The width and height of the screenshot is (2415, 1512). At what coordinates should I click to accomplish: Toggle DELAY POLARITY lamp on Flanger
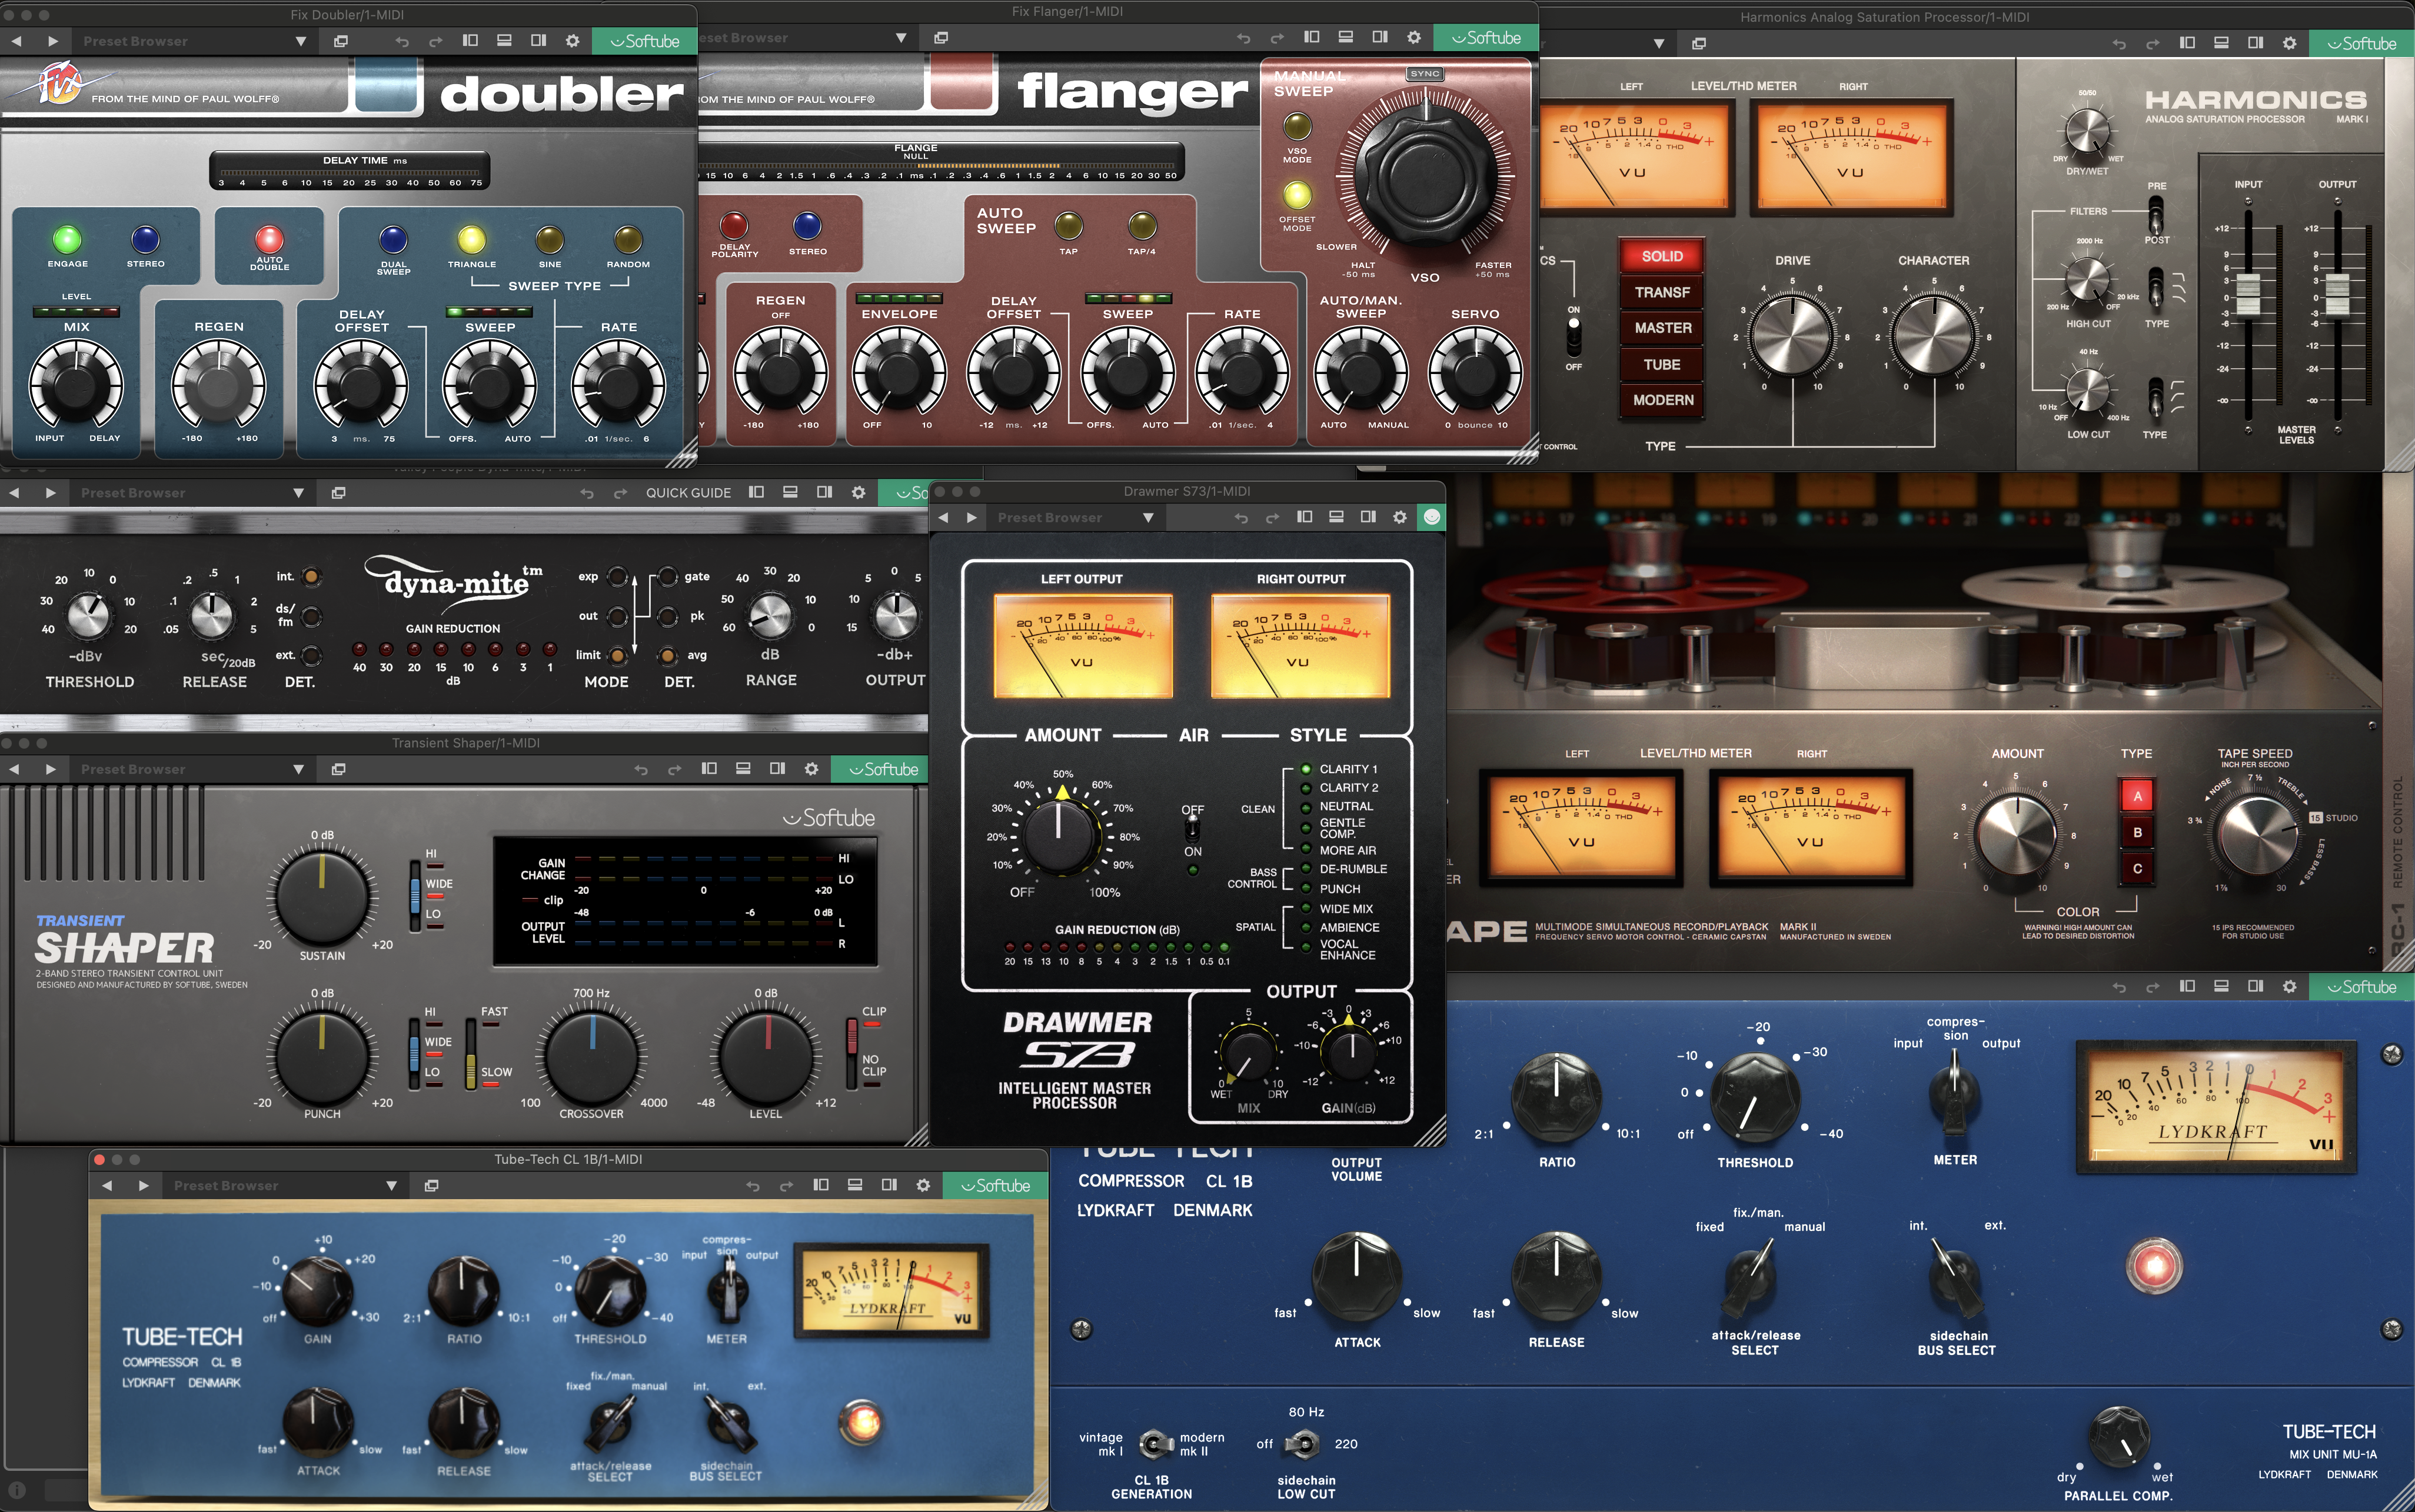point(734,226)
